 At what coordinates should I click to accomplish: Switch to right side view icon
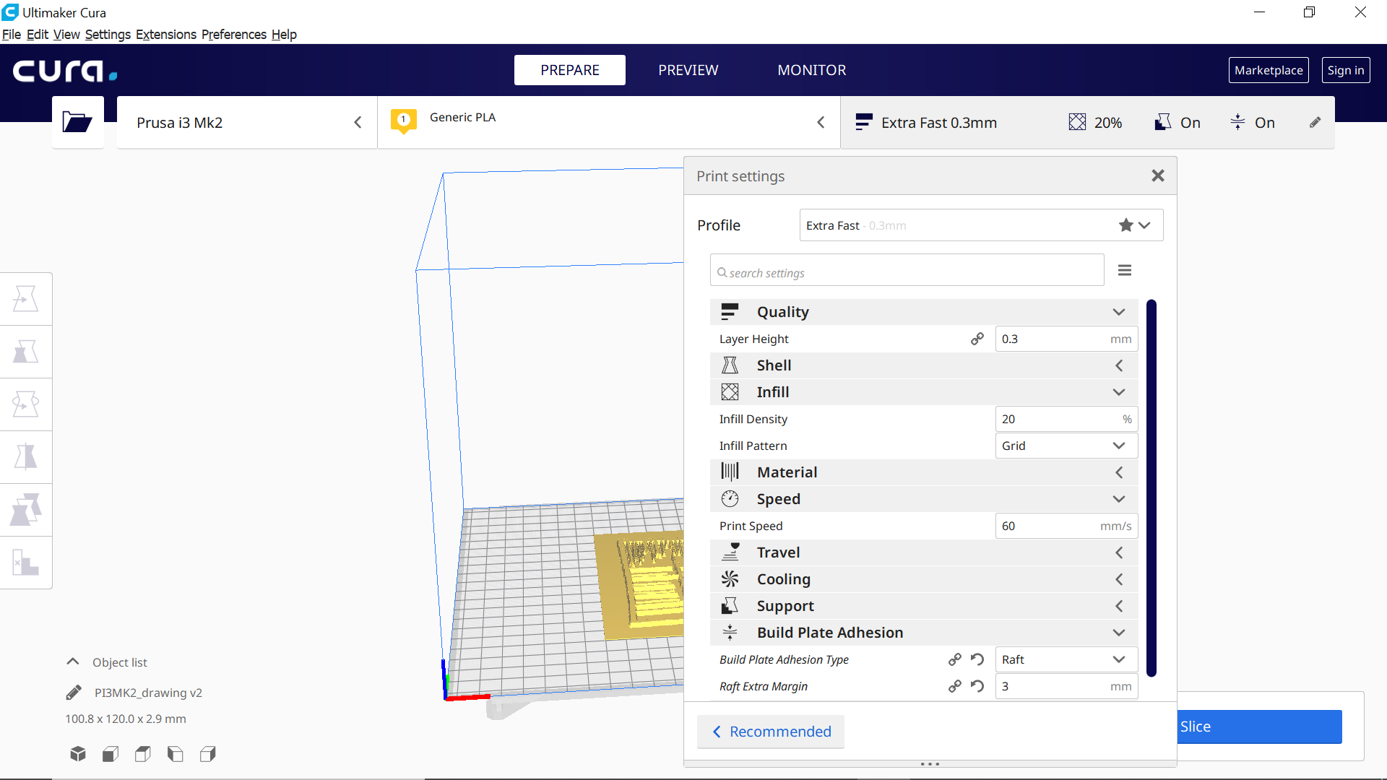pos(208,754)
